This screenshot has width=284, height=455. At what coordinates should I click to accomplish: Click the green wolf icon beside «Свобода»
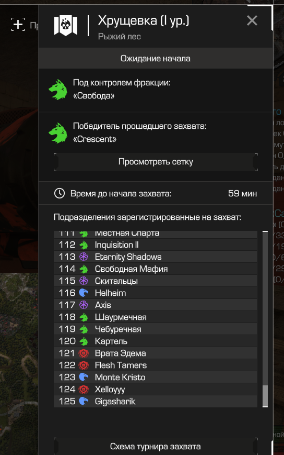(x=58, y=90)
